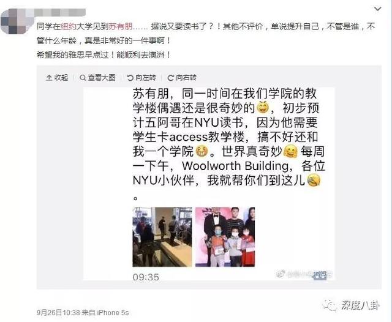392x322 pixels.
Task: Open the escalator photo thumbnail
Action: (x=162, y=237)
